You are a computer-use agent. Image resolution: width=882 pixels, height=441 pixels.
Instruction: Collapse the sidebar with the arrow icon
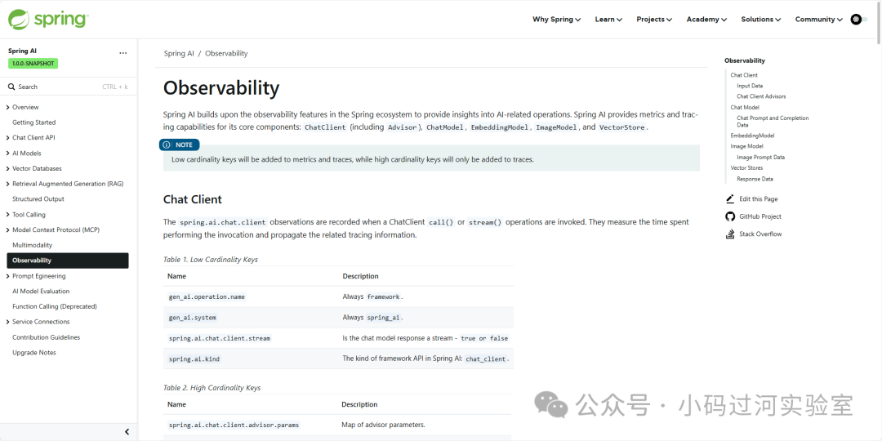click(127, 432)
